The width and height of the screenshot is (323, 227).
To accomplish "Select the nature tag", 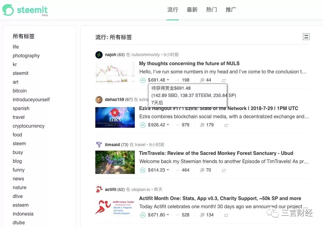I will pyautogui.click(x=19, y=188).
